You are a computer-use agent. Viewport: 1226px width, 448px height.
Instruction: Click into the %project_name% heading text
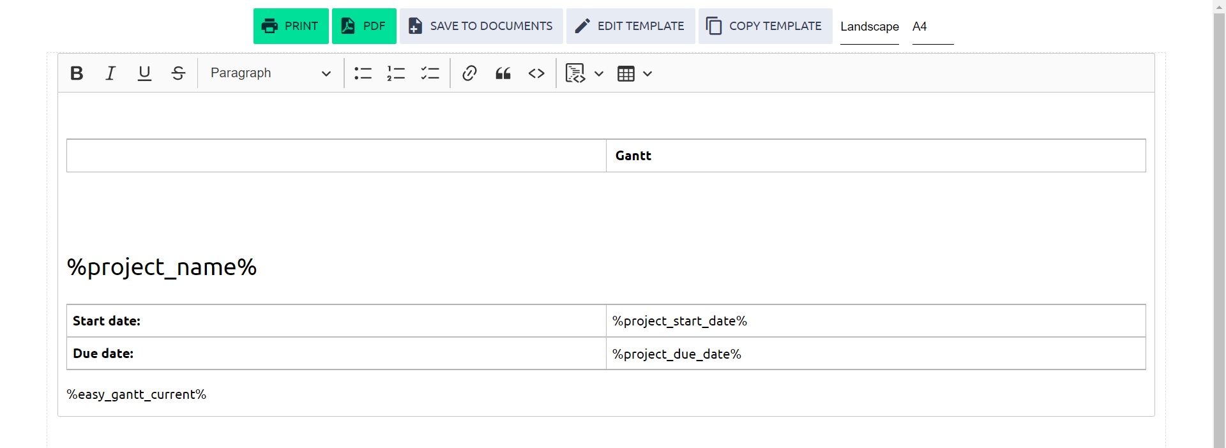click(x=162, y=267)
